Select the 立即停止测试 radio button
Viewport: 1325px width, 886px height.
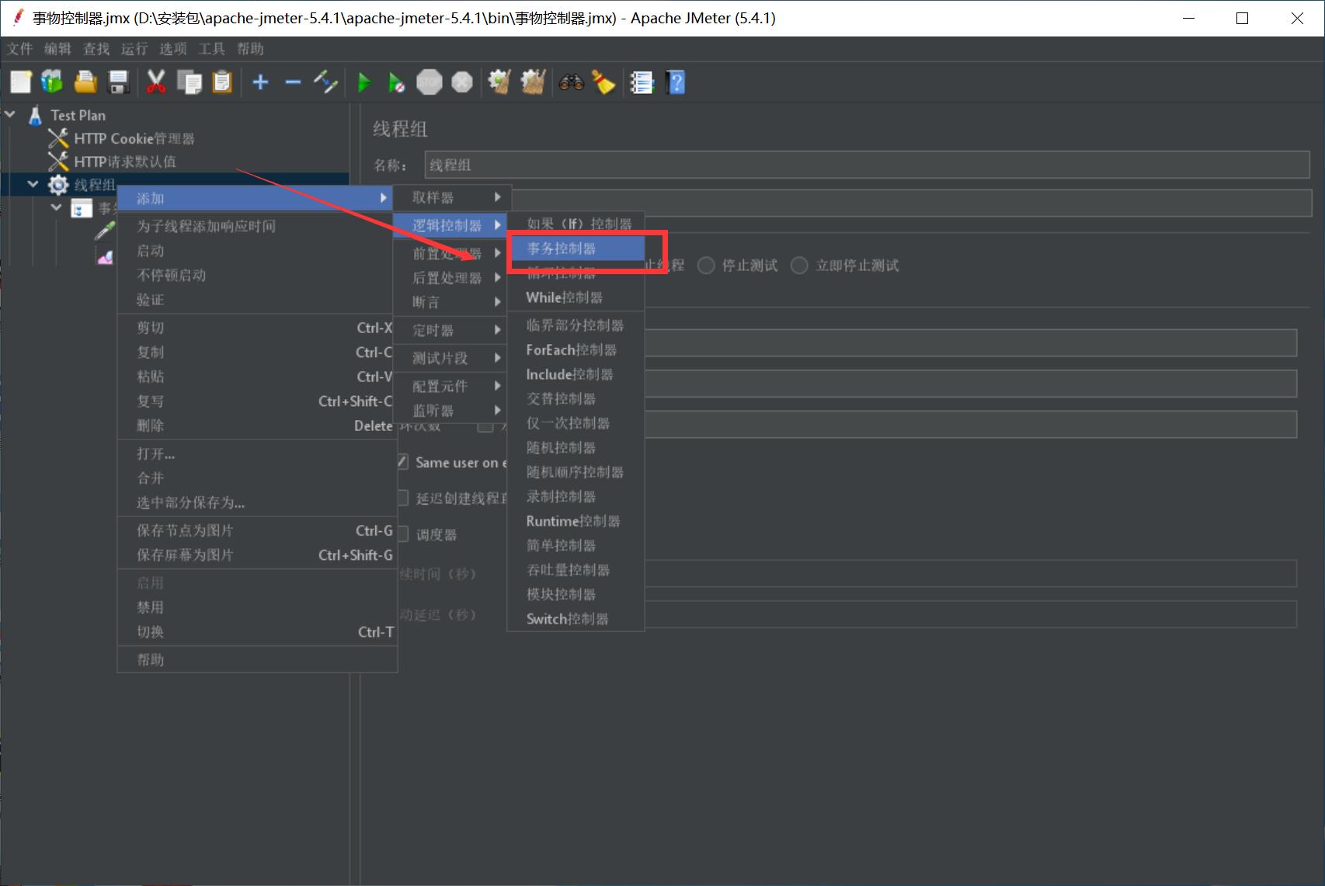(x=799, y=266)
